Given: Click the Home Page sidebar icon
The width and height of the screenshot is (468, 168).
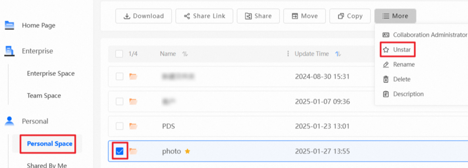Looking at the screenshot, I should point(9,25).
